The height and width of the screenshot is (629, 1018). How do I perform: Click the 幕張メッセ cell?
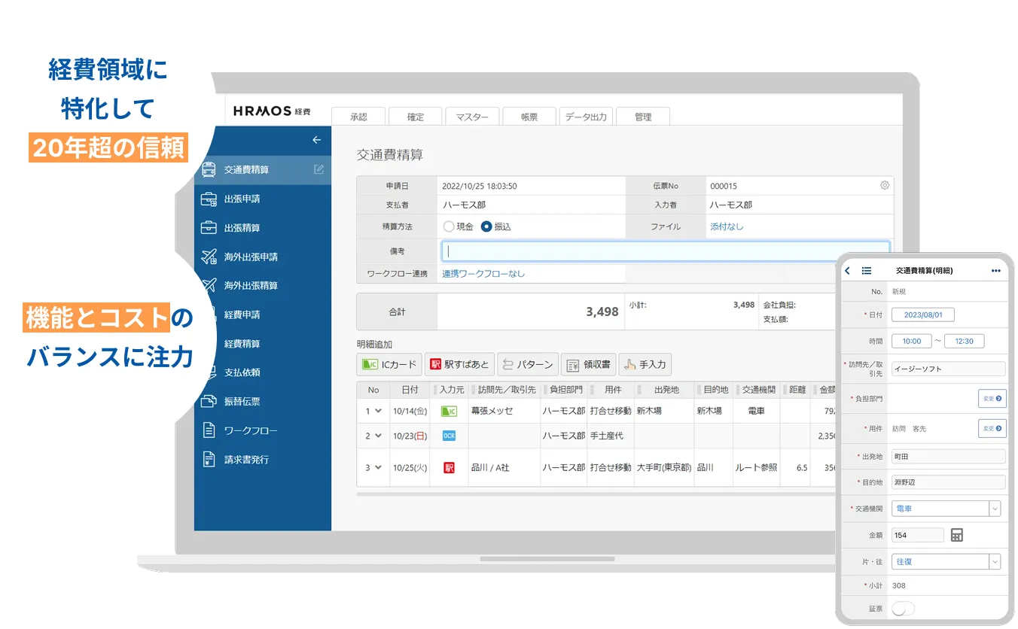[x=504, y=412]
